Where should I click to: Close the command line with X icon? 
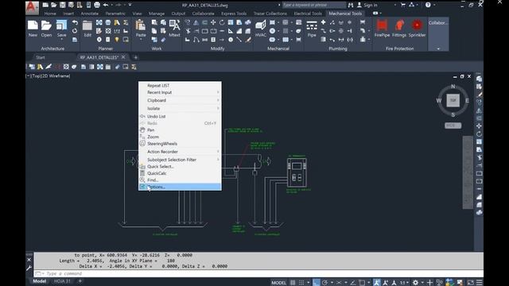pyautogui.click(x=29, y=260)
